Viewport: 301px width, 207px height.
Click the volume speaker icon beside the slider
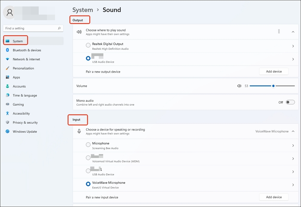pyautogui.click(x=239, y=86)
